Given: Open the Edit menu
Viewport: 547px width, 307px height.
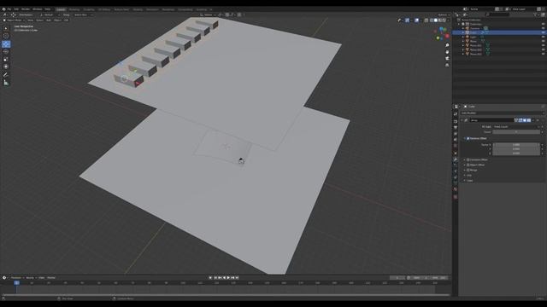Looking at the screenshot, I should point(16,9).
